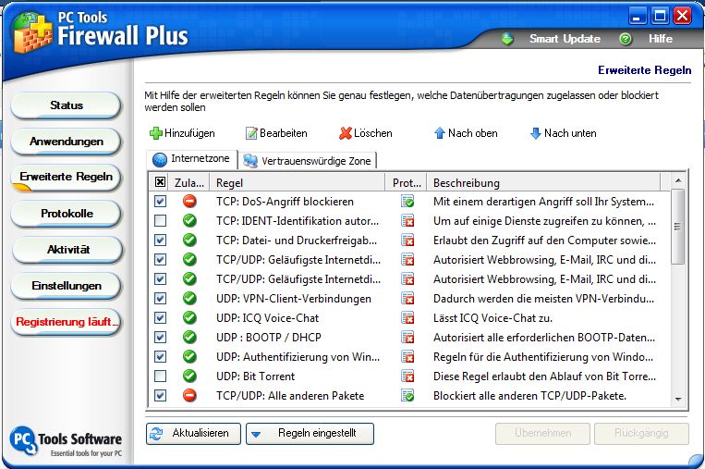Screen dimensions: 705x469
Task: Switch to the Internetzone tab
Action: [x=192, y=159]
